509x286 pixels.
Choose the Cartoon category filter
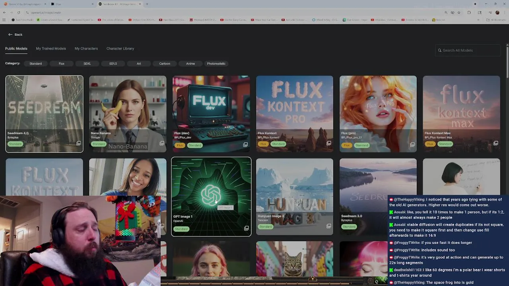coord(165,64)
